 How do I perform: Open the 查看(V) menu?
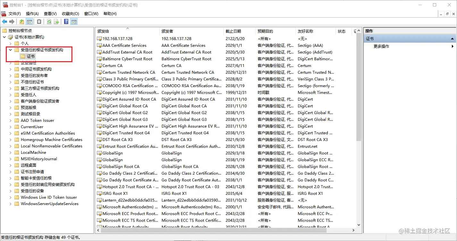coord(50,14)
